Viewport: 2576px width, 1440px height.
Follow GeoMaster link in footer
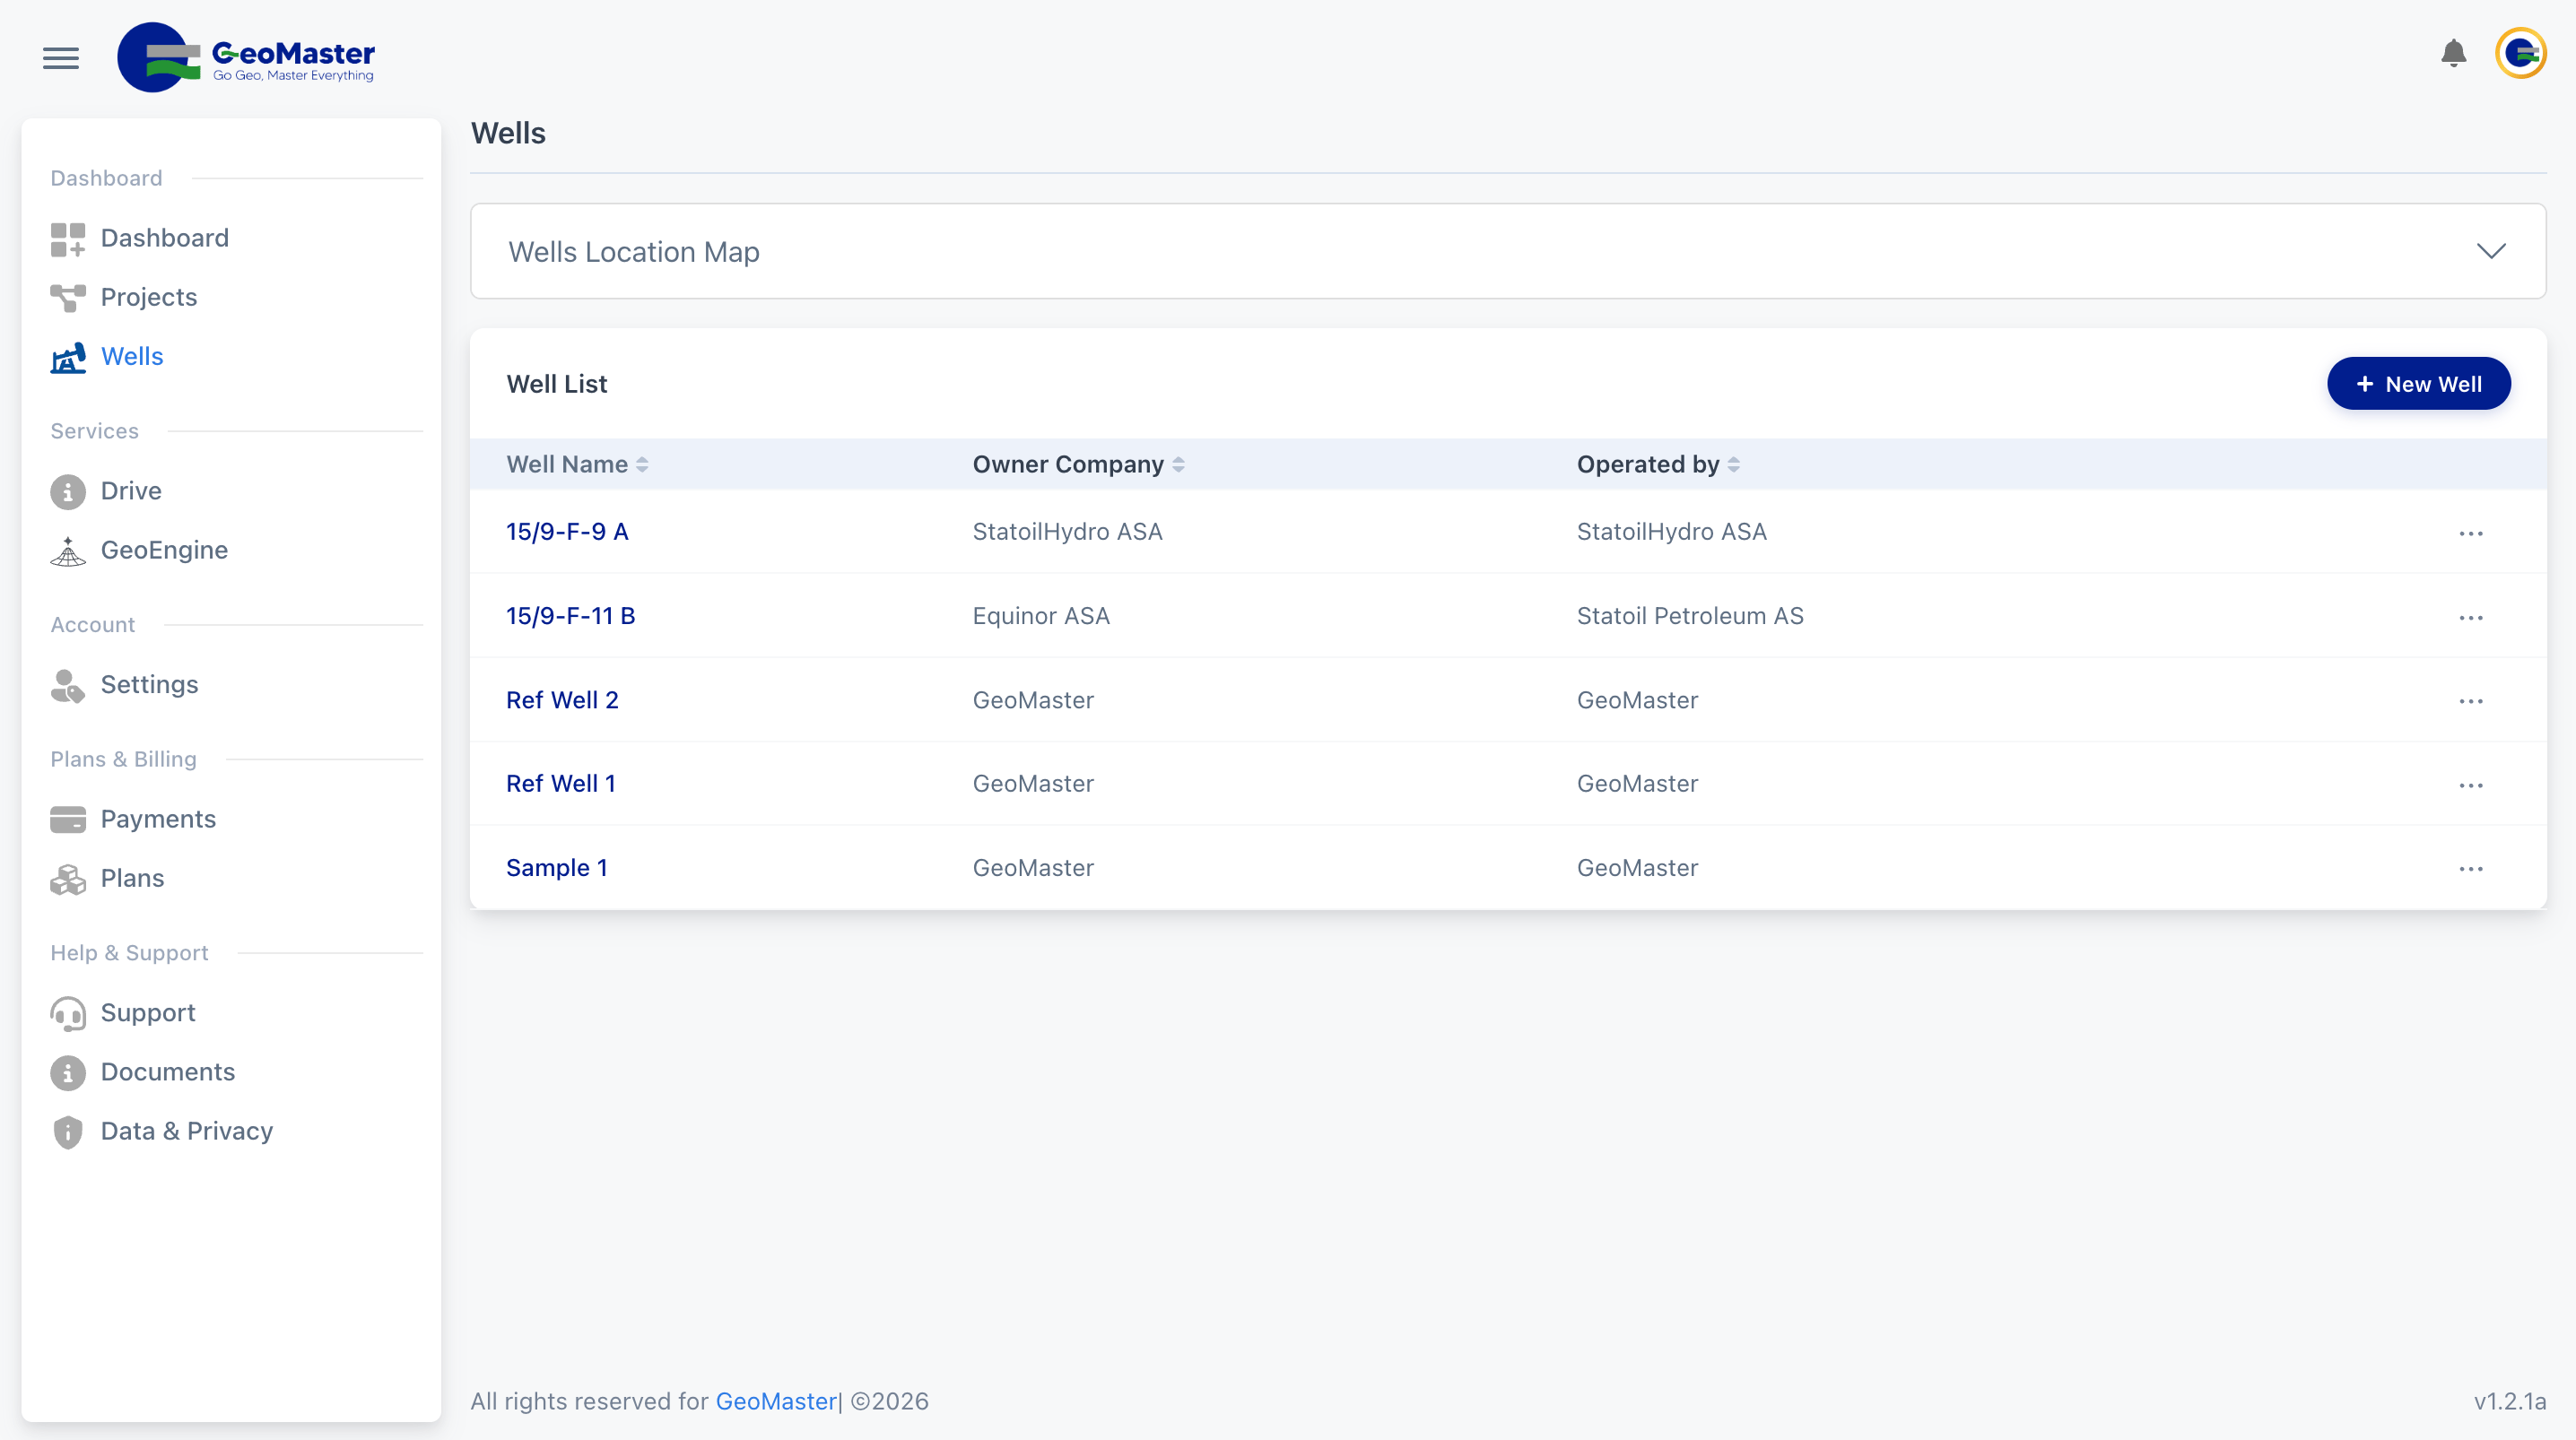(x=776, y=1402)
